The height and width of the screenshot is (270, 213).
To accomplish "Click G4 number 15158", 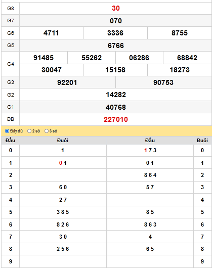I will coord(115,70).
